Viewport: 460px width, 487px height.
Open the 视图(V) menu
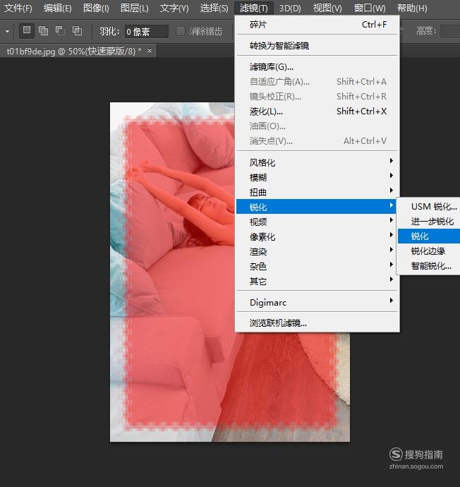click(x=327, y=8)
